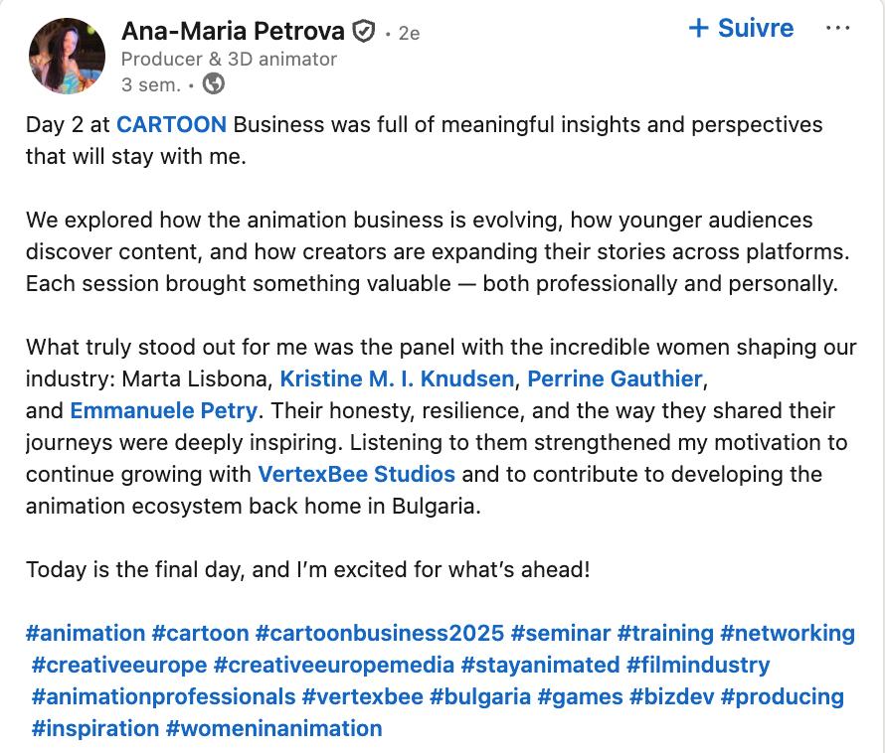Click the Producer & 3D animator headline
Viewport: 885px width, 753px height.
(x=229, y=60)
